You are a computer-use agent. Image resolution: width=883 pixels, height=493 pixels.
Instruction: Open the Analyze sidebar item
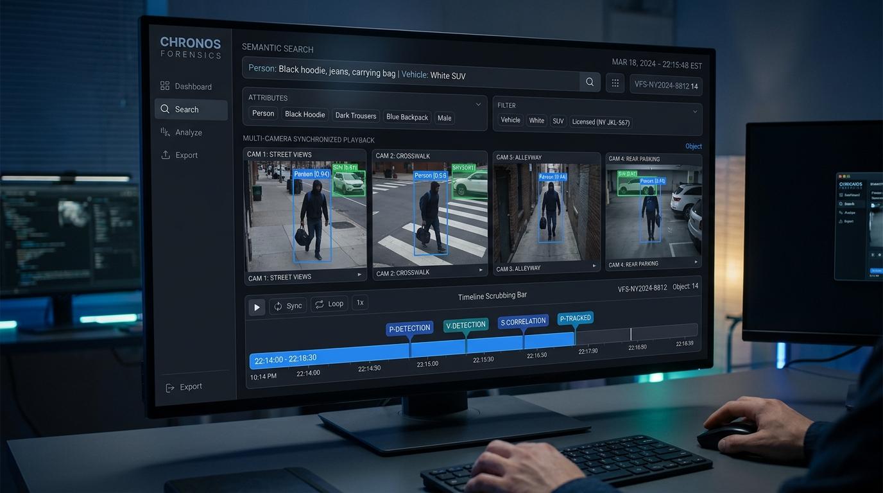click(181, 132)
